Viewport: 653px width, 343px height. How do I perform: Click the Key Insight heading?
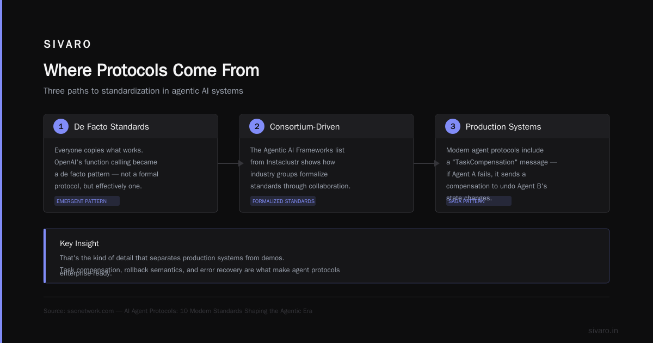tap(79, 243)
